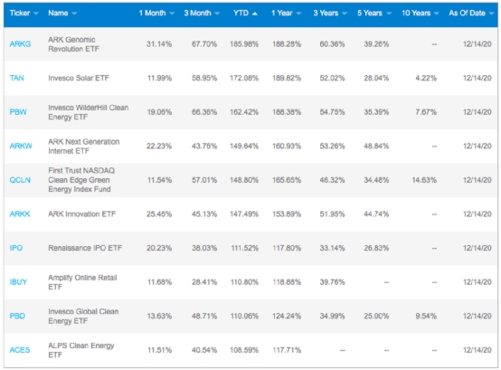This screenshot has height=370, width=501.
Task: Click the 3 Years sort arrow
Action: pyautogui.click(x=345, y=14)
